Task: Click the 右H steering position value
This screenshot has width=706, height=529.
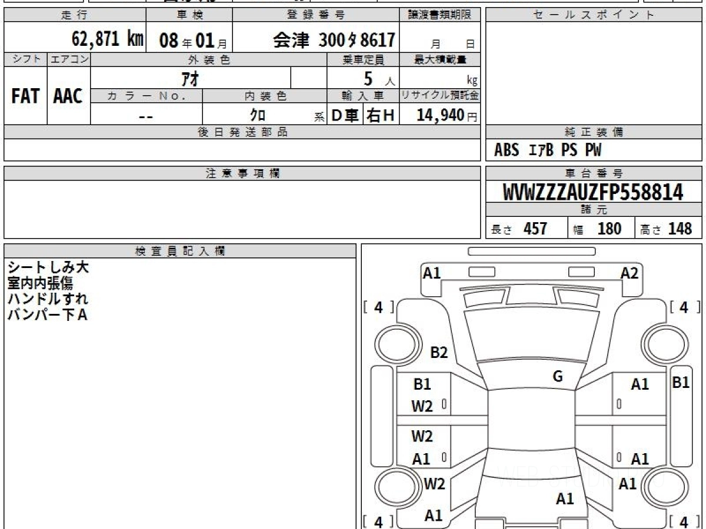Action: [x=381, y=115]
